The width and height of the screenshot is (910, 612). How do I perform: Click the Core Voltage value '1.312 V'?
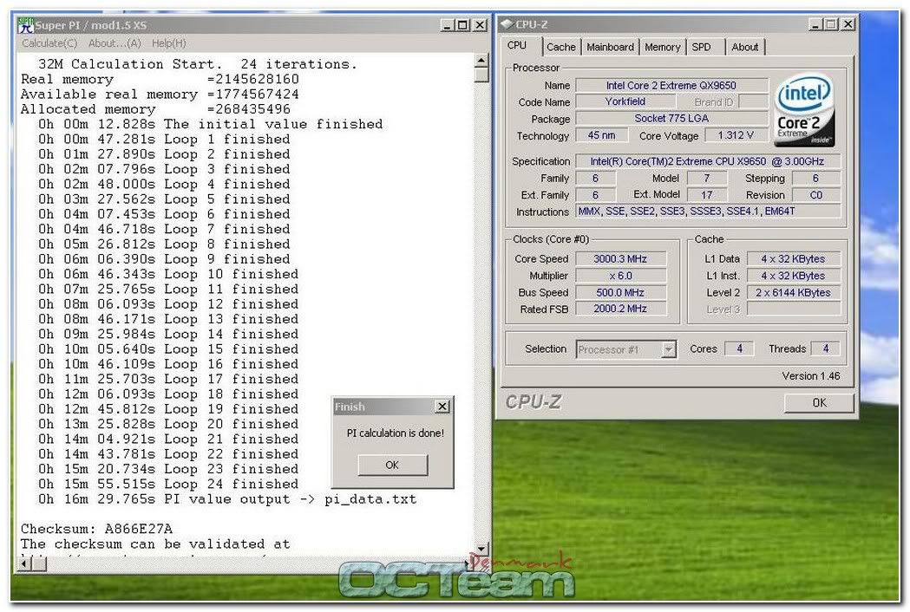point(736,135)
